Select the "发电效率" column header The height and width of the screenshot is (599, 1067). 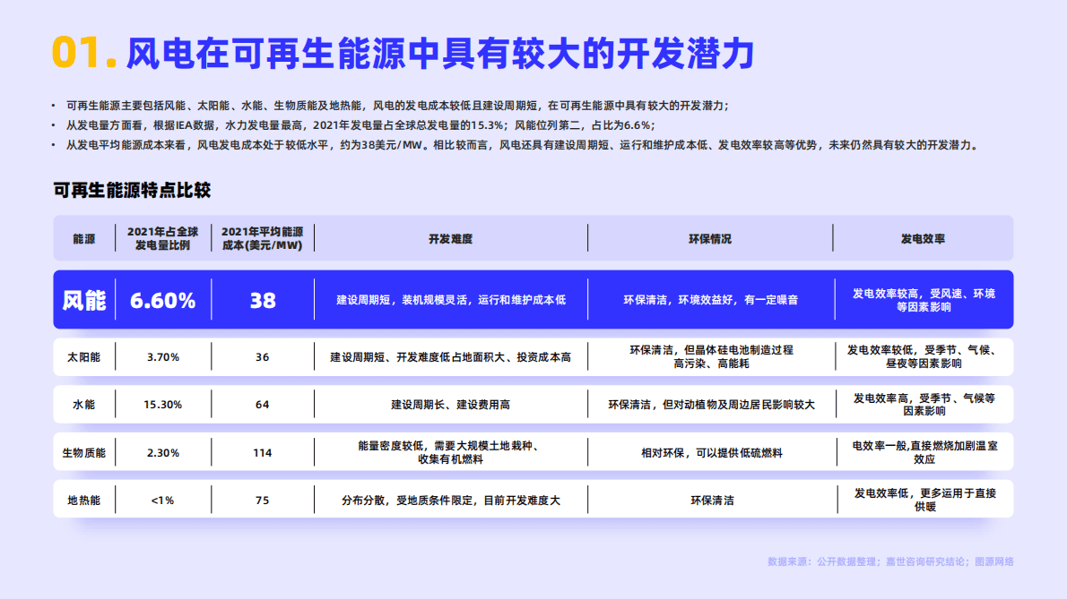point(925,238)
